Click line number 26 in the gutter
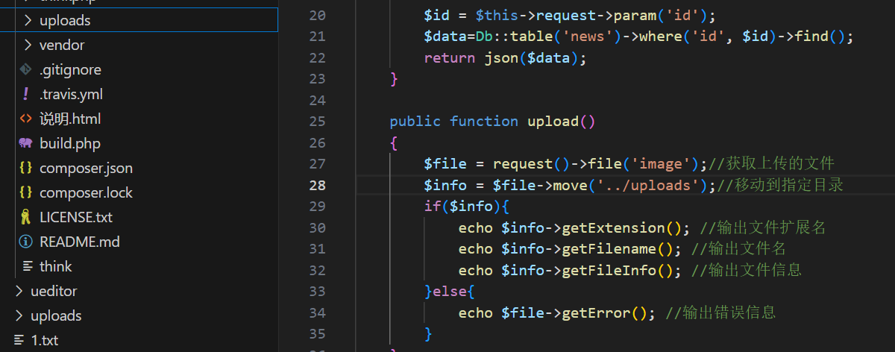This screenshot has width=895, height=352. [317, 142]
